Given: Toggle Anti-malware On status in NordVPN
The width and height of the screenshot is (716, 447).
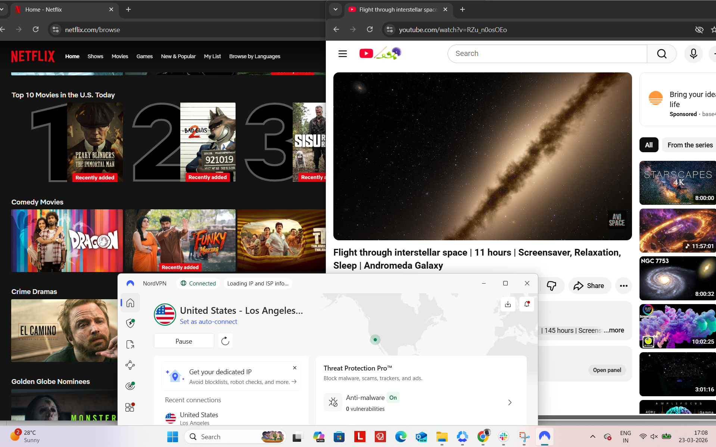Looking at the screenshot, I should point(393,398).
